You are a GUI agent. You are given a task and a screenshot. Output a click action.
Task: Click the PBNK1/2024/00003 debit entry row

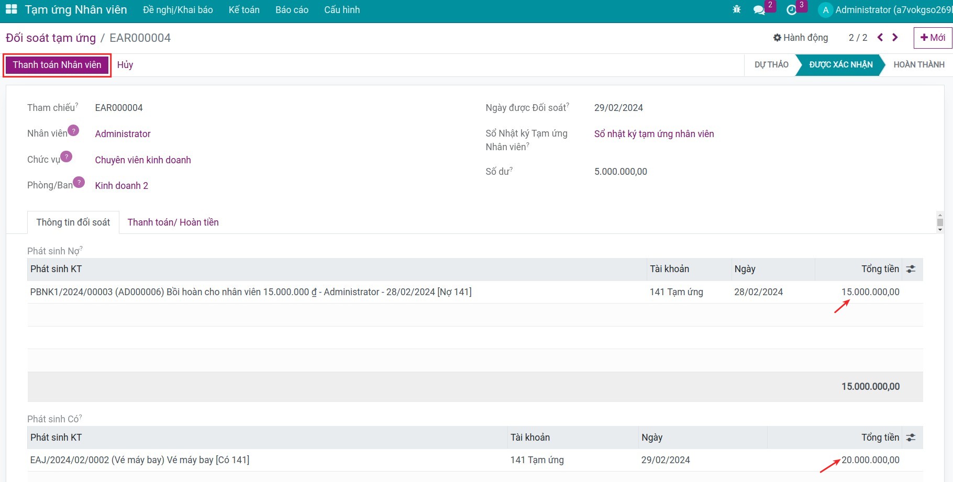pos(475,292)
